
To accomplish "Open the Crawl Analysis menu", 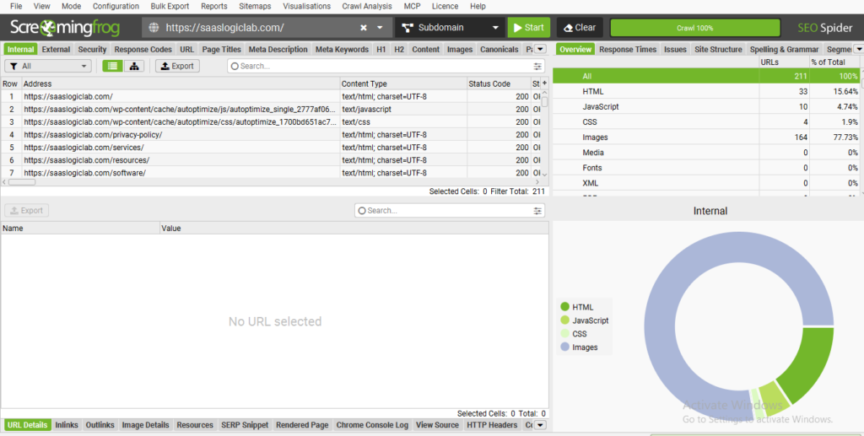I will click(x=366, y=6).
